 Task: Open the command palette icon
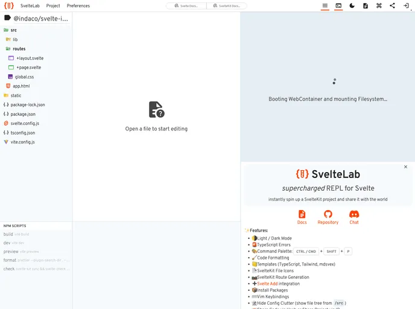click(x=379, y=5)
